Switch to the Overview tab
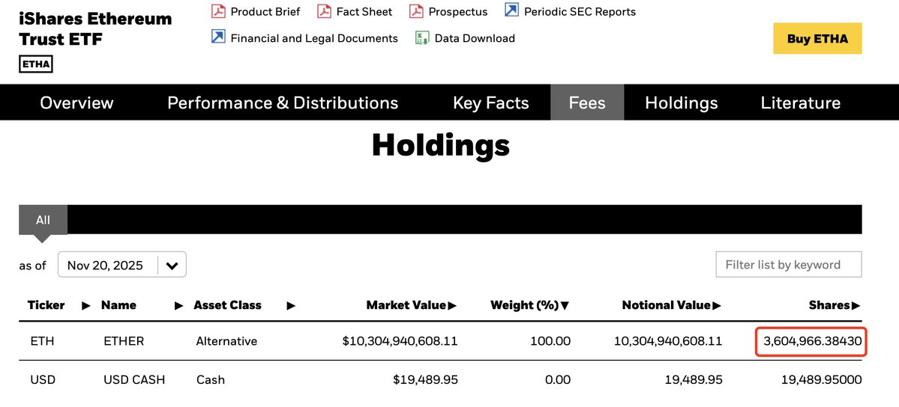The image size is (899, 407). click(x=76, y=102)
